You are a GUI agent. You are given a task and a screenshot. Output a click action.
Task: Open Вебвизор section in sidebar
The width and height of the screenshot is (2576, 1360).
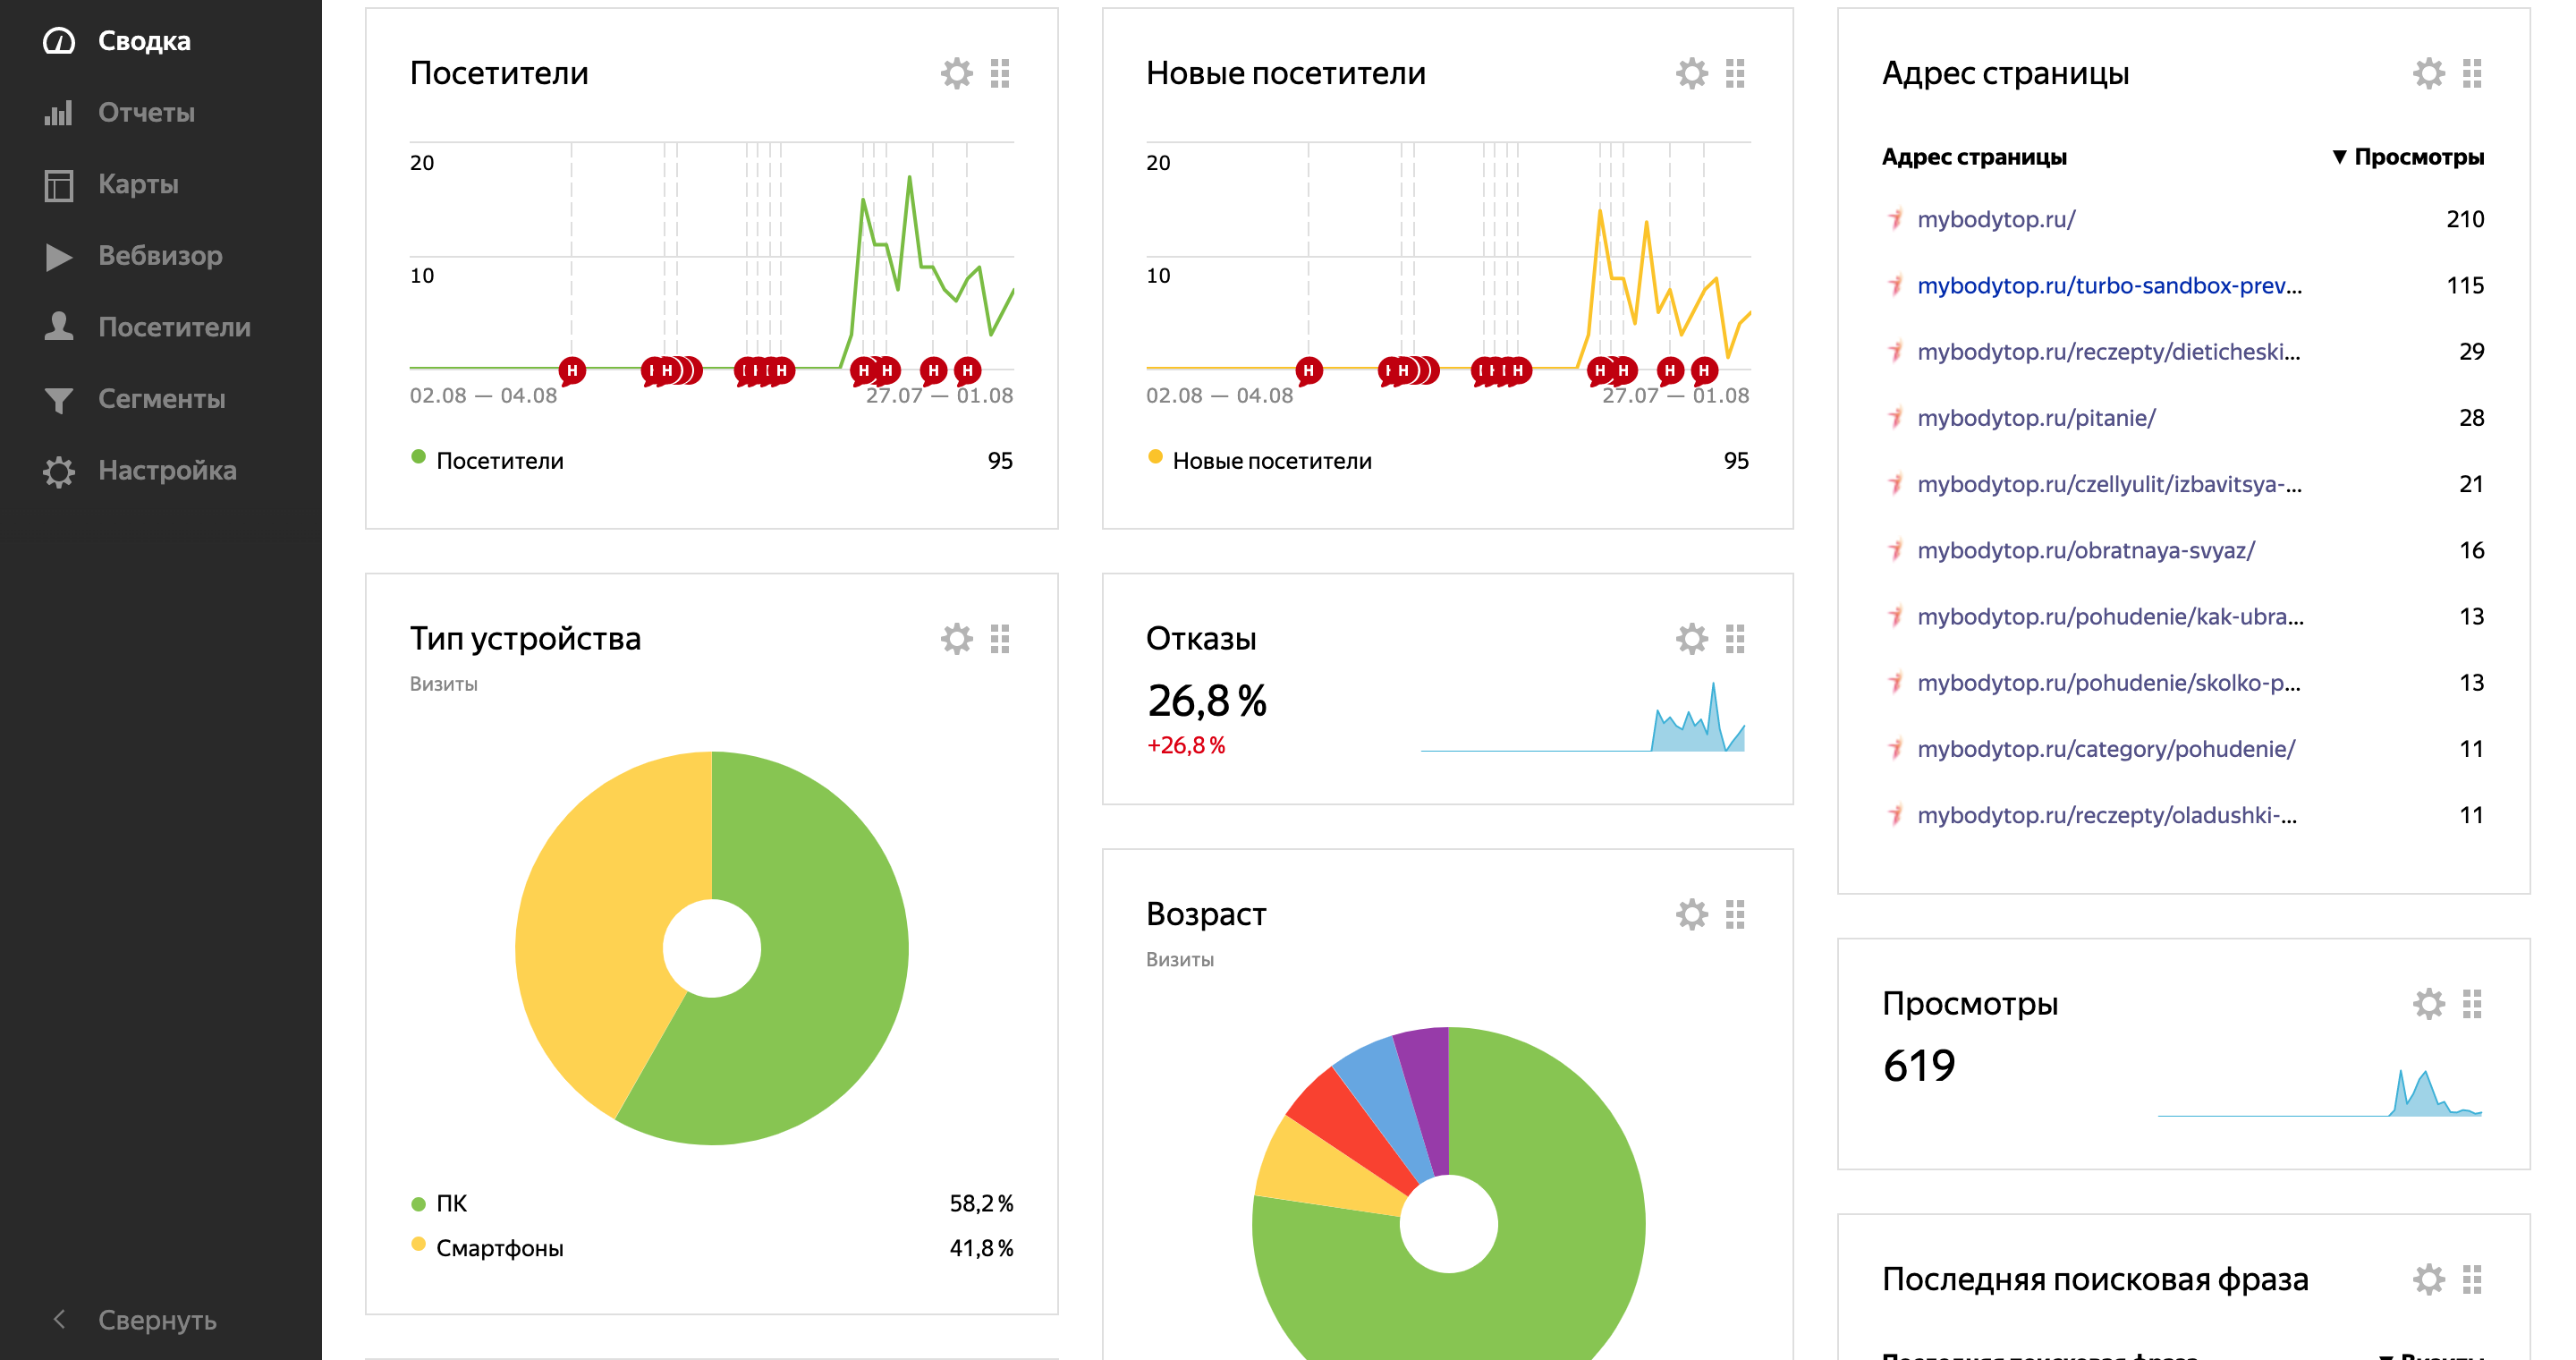click(160, 256)
